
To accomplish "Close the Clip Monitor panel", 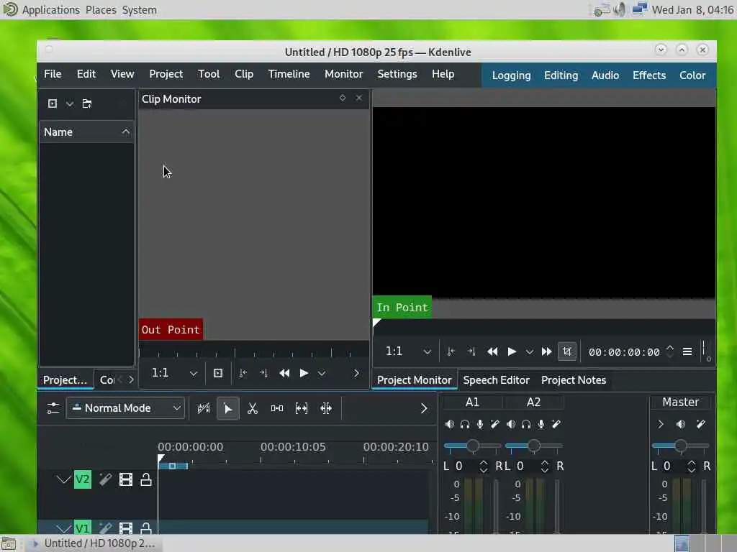I will pyautogui.click(x=359, y=98).
